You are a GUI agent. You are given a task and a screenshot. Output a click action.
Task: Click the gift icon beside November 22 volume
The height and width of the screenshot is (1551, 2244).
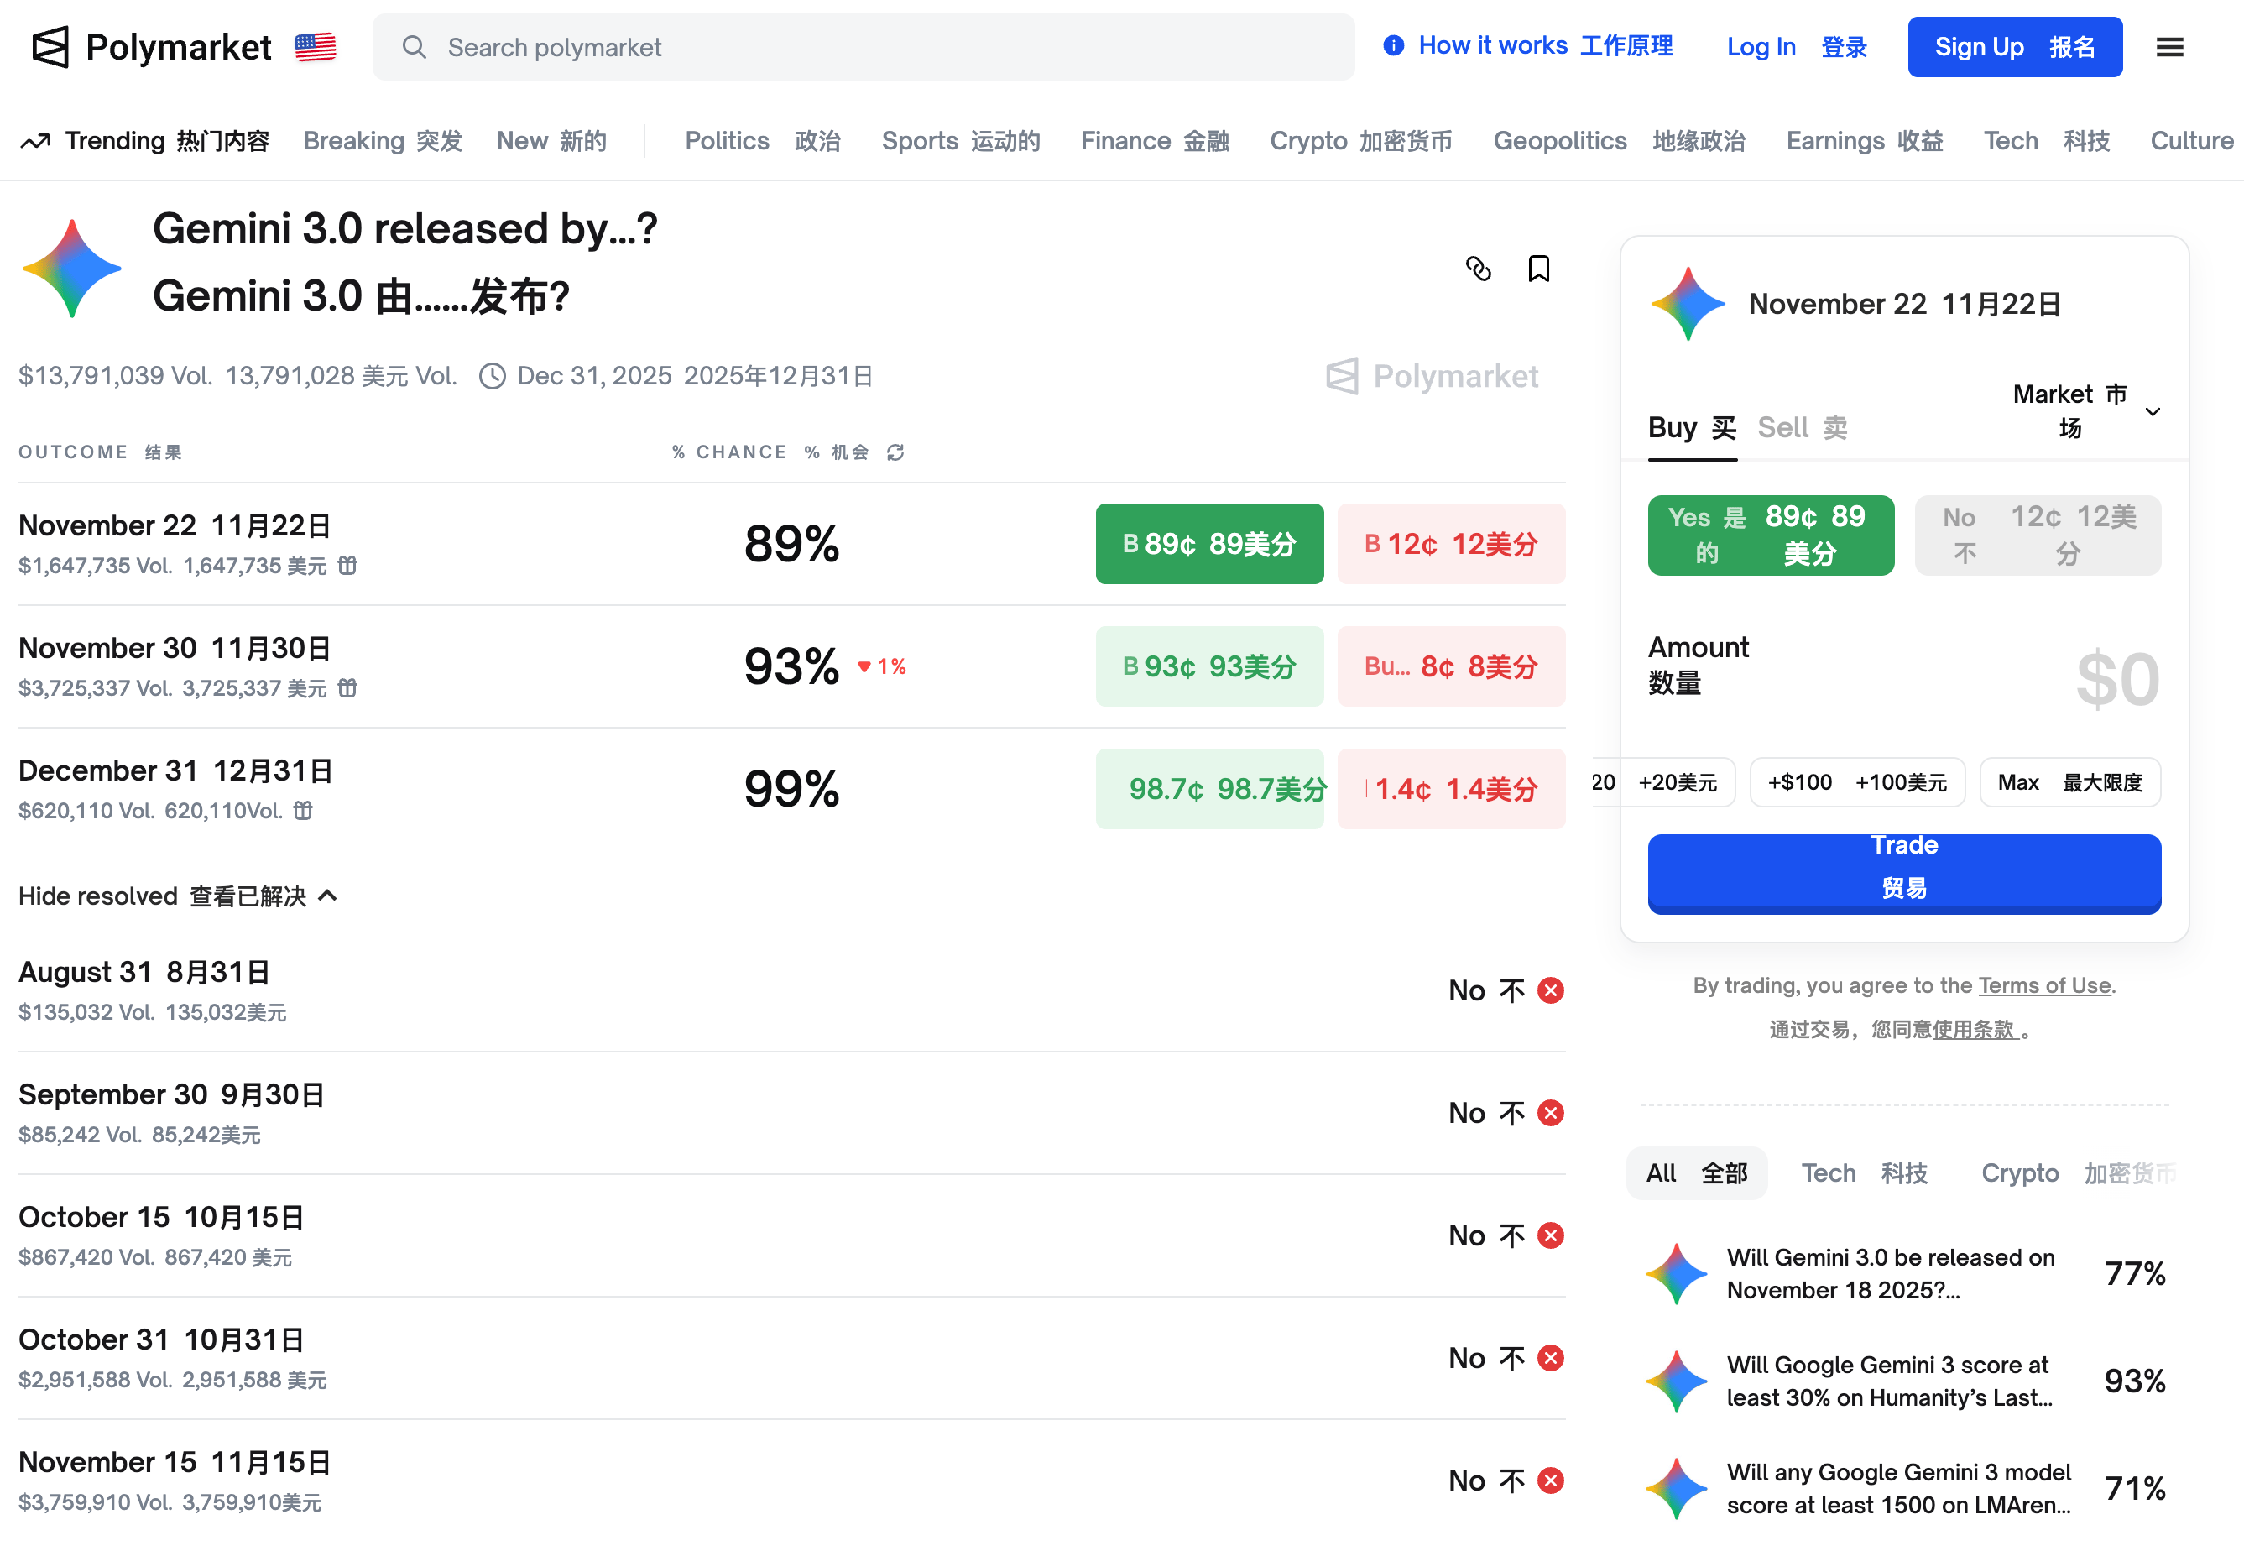(347, 565)
